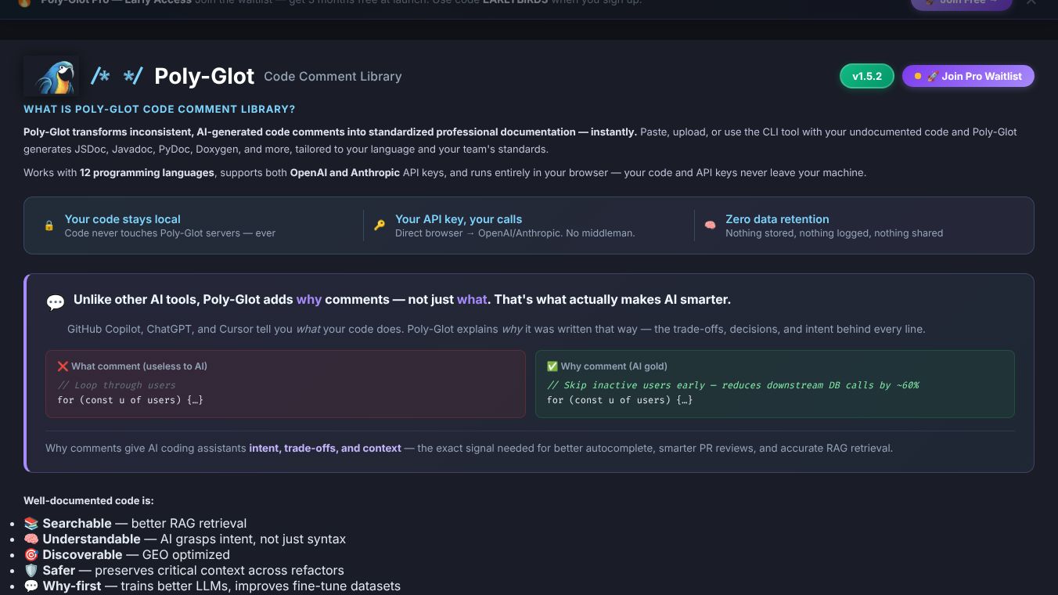This screenshot has height=595, width=1058.
Task: Click the shield emoji next to "Safer"
Action: coord(31,570)
